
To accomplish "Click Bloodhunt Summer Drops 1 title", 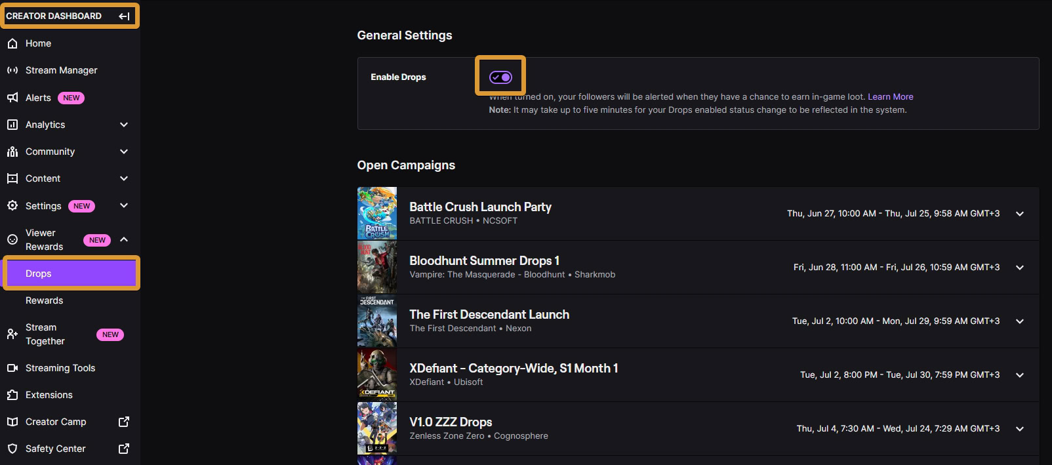I will coord(484,260).
